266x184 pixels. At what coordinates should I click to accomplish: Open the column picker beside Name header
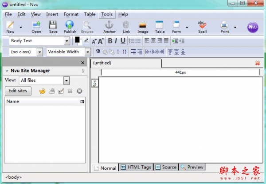[x=82, y=101]
